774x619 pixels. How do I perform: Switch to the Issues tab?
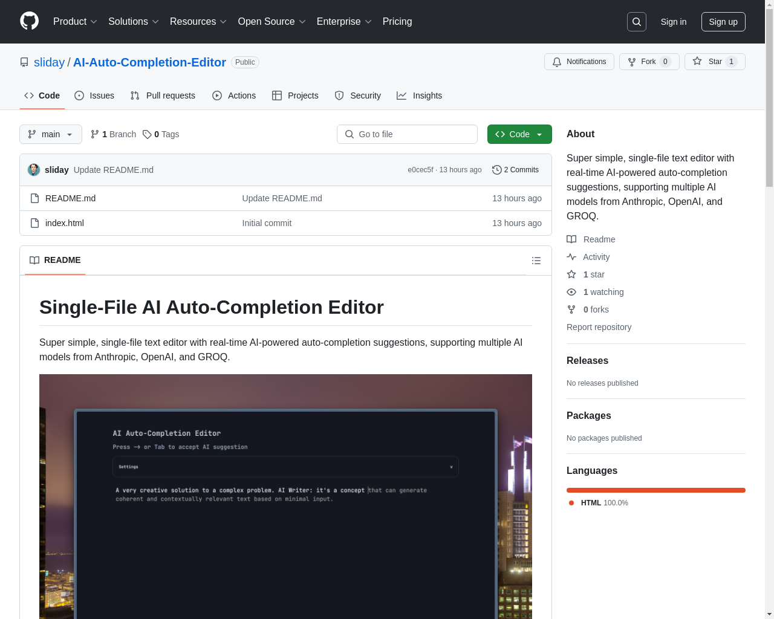coord(94,96)
